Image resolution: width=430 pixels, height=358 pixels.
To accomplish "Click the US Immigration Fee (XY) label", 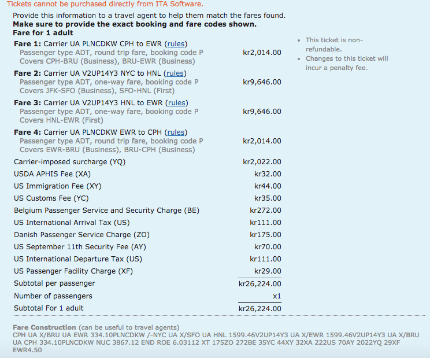I will point(57,186).
